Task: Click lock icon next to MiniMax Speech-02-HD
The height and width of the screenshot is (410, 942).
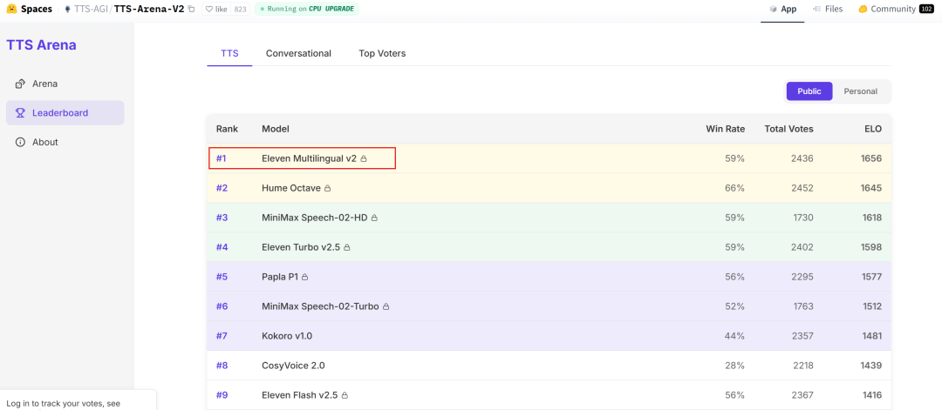Action: (x=374, y=218)
